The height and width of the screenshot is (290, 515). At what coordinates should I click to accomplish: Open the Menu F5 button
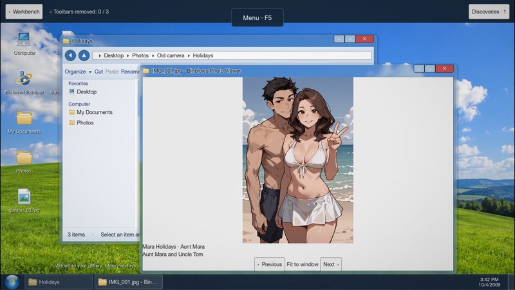(x=257, y=18)
